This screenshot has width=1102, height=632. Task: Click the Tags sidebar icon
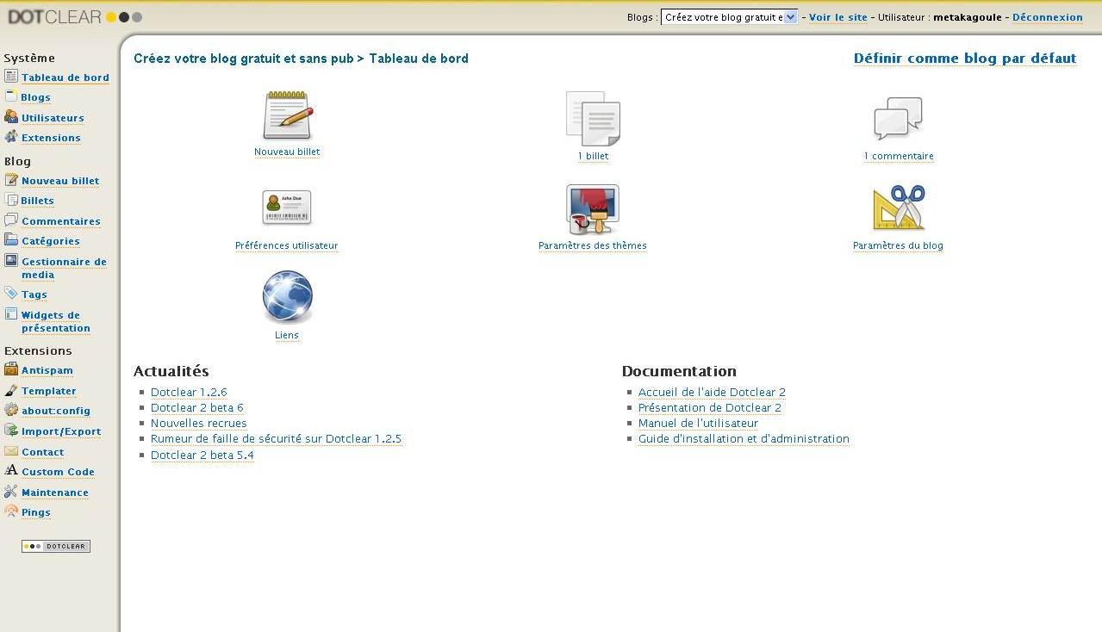pos(11,294)
